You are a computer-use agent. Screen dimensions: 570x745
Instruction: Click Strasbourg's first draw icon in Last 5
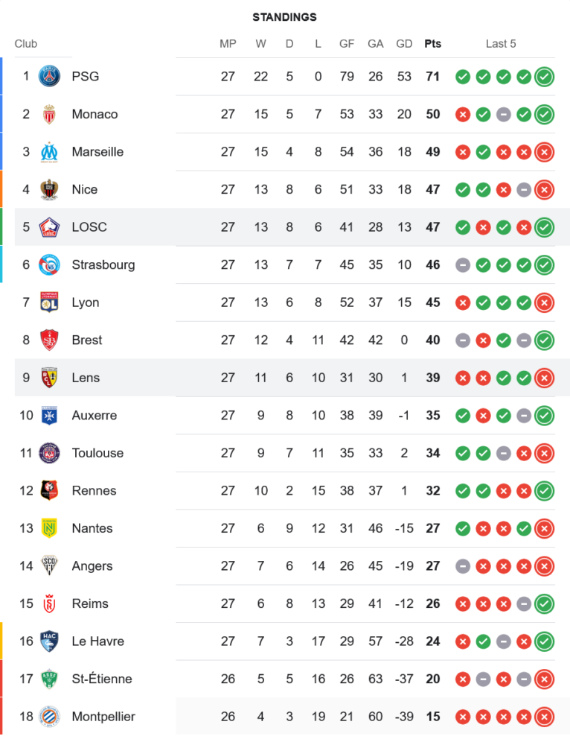click(463, 264)
